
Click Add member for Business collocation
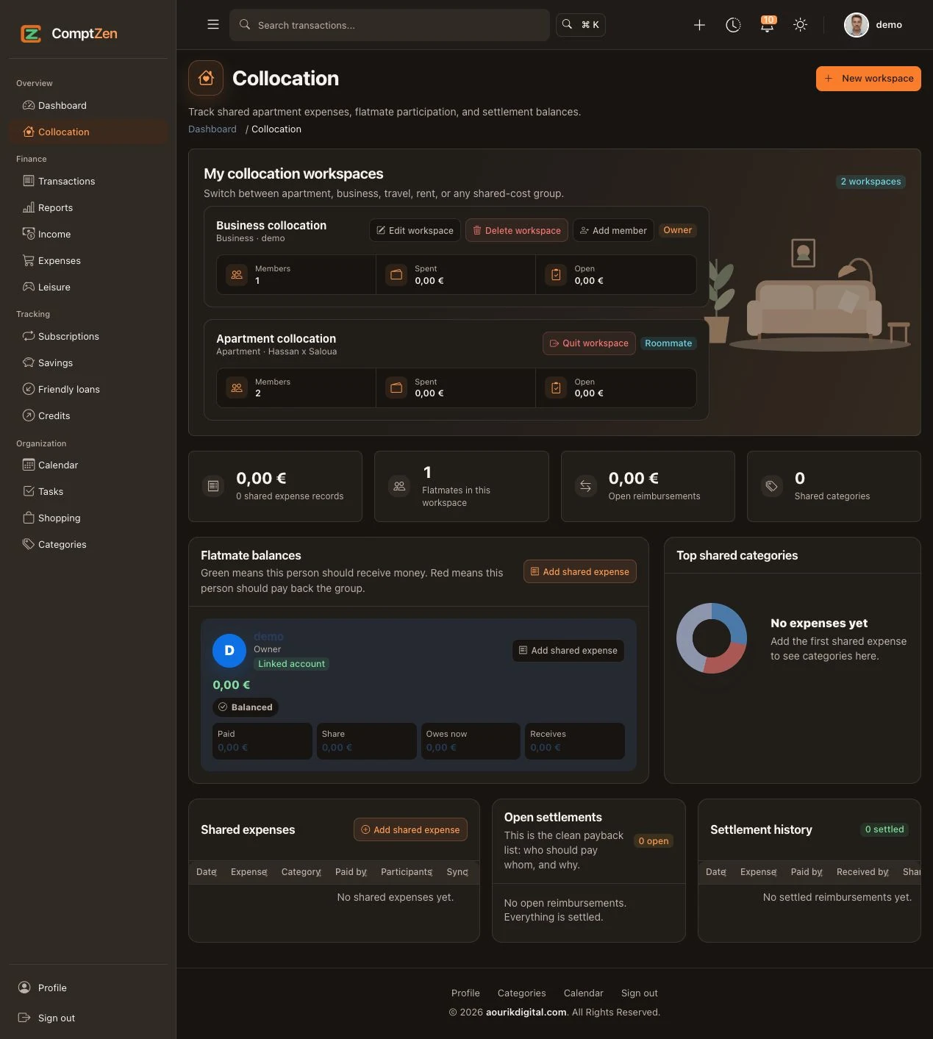(x=613, y=230)
